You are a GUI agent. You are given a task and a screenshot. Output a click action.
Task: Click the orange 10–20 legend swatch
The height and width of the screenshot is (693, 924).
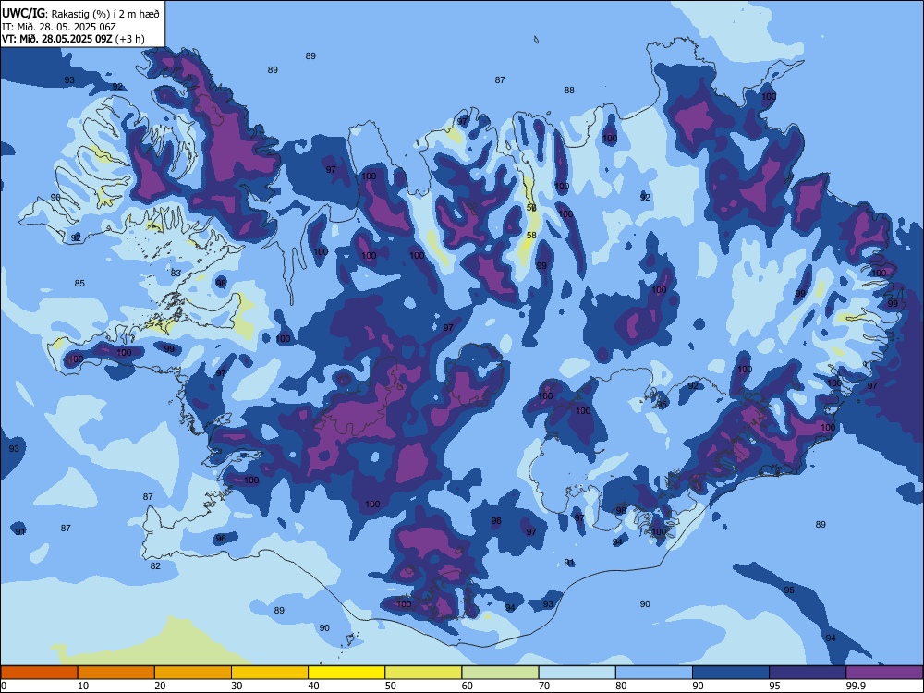(x=116, y=673)
